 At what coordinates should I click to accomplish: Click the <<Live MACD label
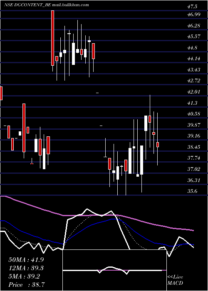(175, 280)
